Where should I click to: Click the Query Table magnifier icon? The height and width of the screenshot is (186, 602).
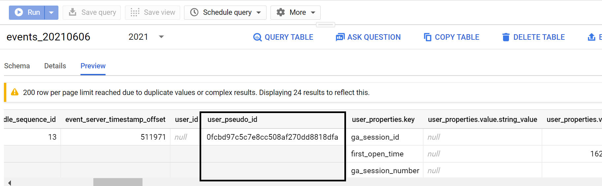[257, 37]
